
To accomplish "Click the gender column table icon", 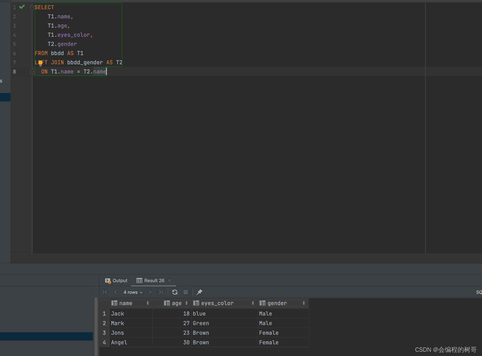I will pyautogui.click(x=263, y=303).
